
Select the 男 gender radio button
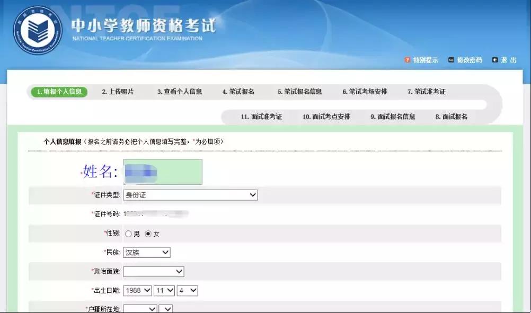pyautogui.click(x=128, y=233)
